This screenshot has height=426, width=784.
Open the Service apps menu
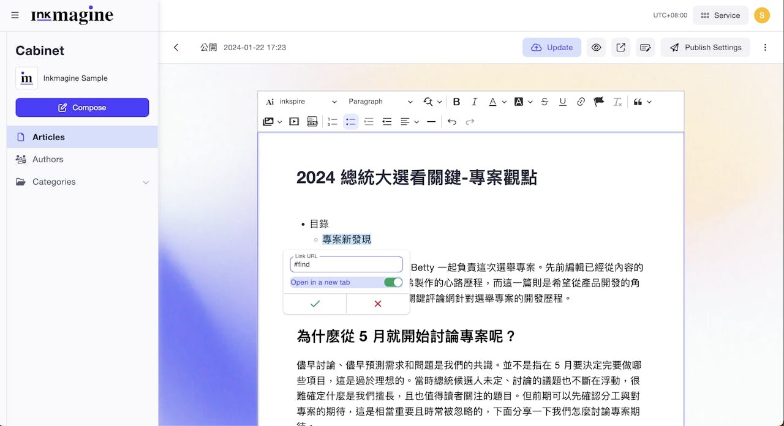[720, 15]
